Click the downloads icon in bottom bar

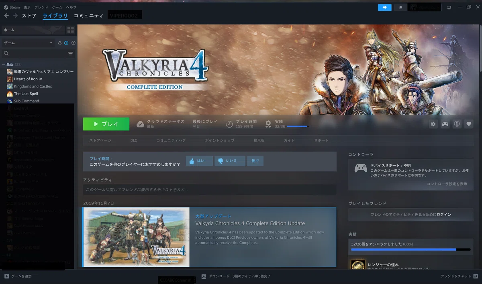click(204, 276)
